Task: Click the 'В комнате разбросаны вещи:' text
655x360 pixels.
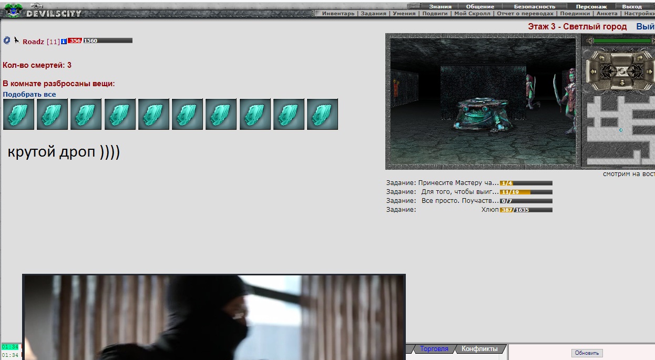Action: click(58, 84)
